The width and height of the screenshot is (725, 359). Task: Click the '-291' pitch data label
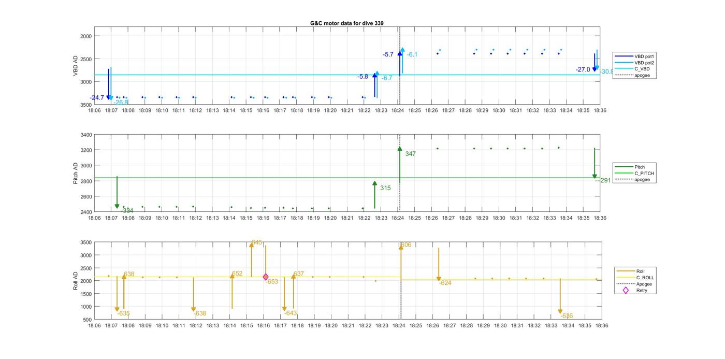(x=604, y=180)
